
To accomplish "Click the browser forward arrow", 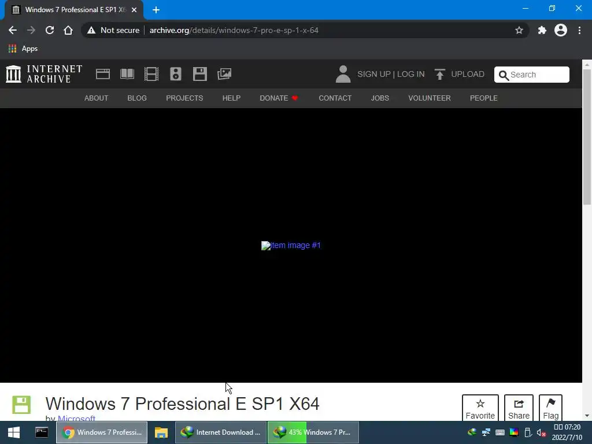I will tap(31, 30).
